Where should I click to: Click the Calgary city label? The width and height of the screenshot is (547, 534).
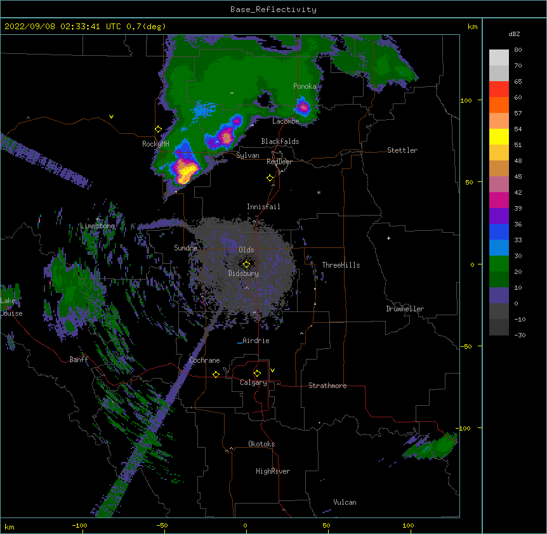[253, 382]
